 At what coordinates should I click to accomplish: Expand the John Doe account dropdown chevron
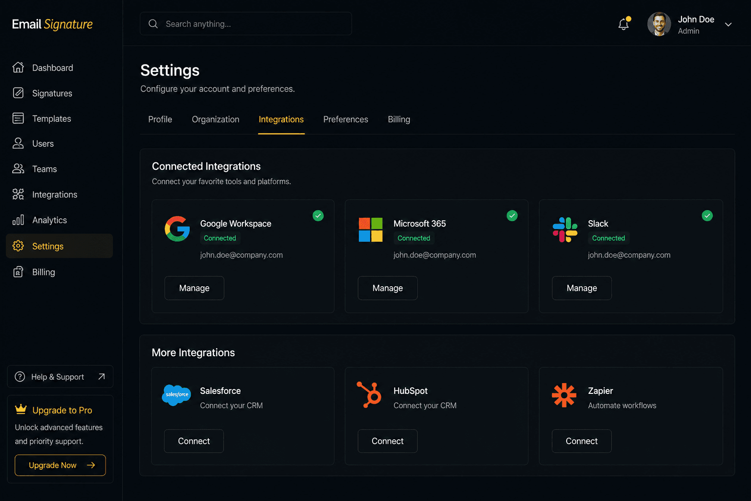point(728,24)
